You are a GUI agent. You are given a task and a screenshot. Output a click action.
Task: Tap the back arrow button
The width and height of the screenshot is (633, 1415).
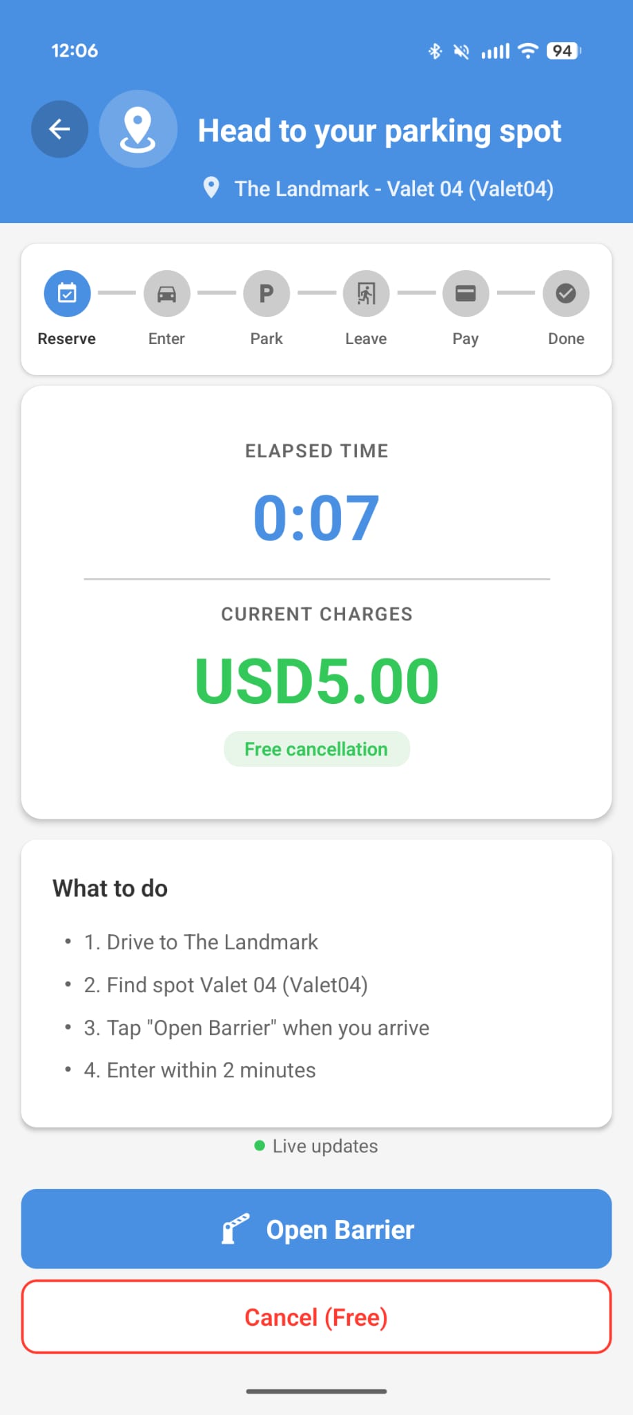coord(59,129)
